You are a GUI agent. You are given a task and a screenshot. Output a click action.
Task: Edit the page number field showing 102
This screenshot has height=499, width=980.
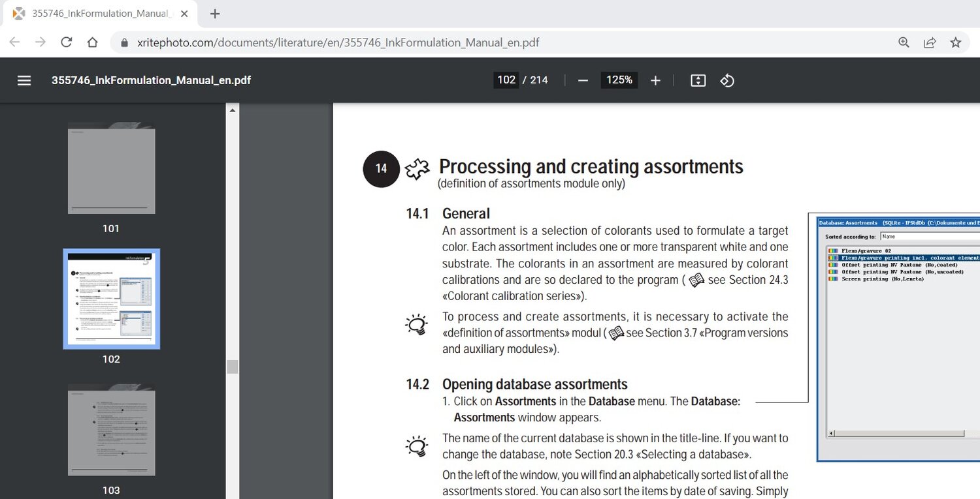click(506, 80)
